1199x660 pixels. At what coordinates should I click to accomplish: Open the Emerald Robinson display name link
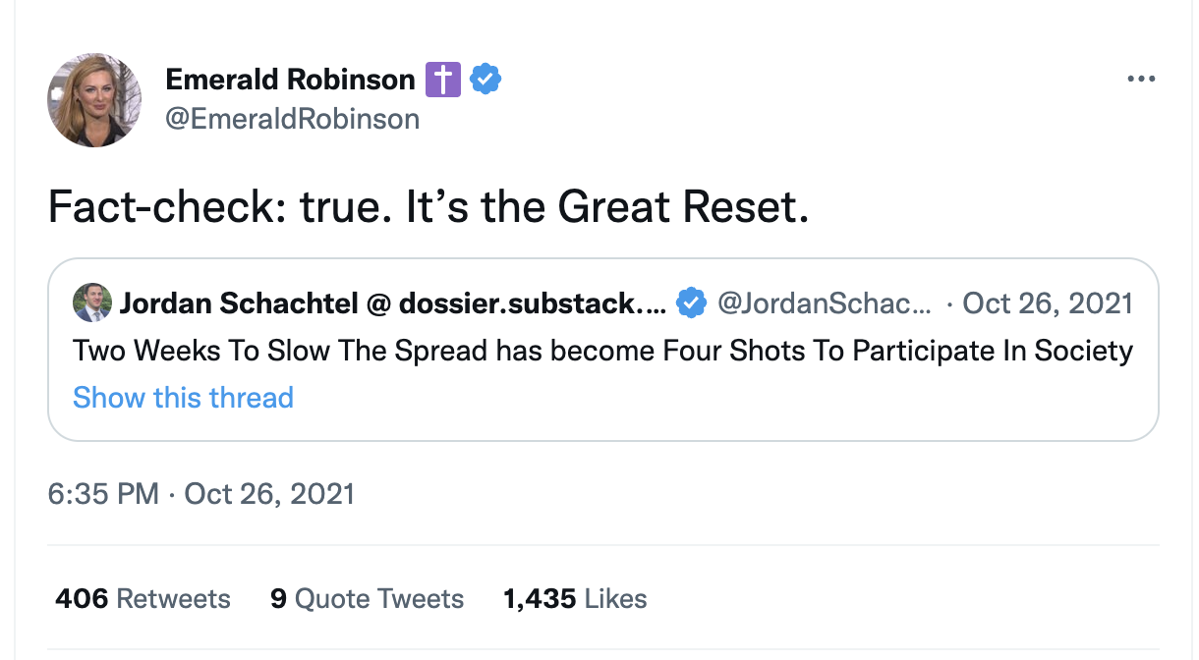point(290,80)
